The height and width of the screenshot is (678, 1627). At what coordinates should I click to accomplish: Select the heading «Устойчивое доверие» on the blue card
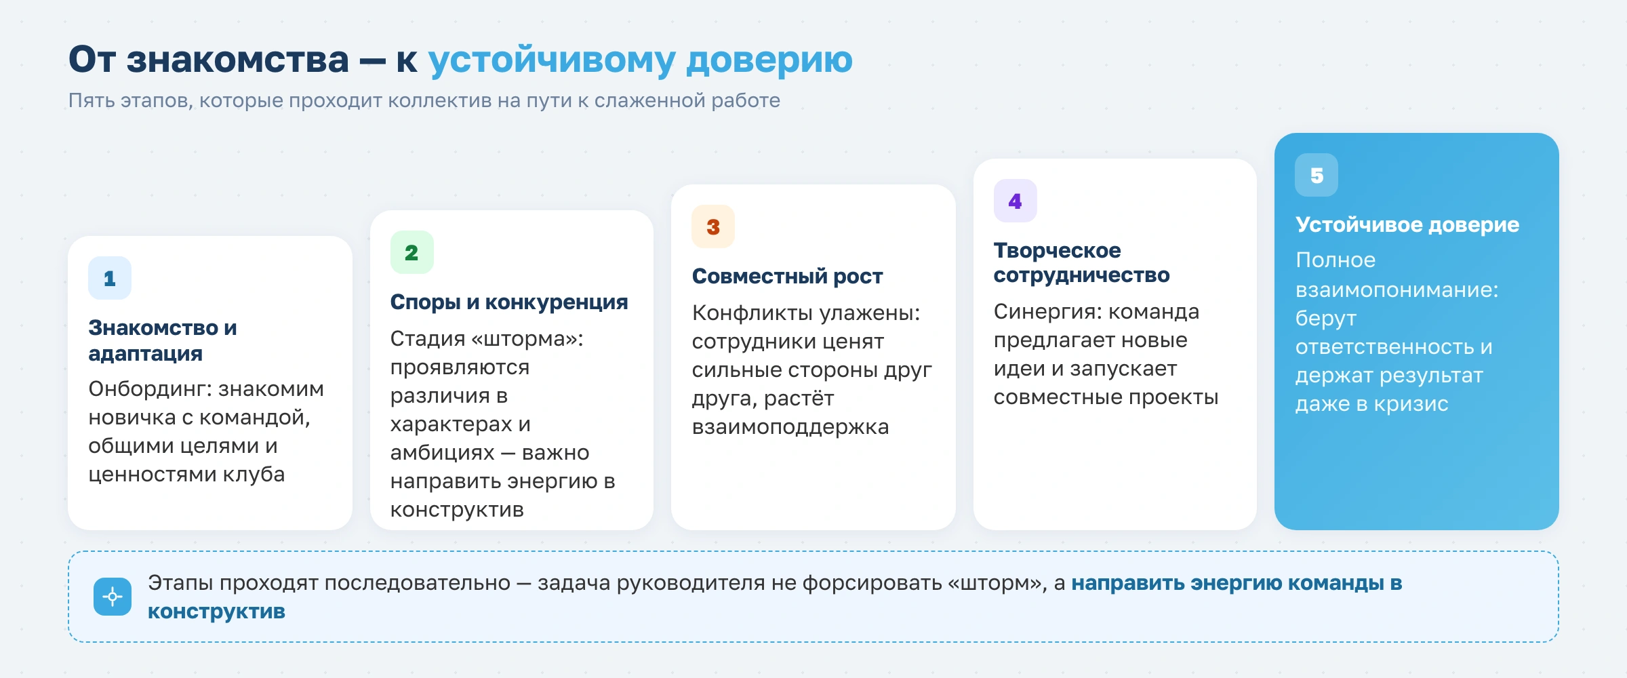point(1407,225)
